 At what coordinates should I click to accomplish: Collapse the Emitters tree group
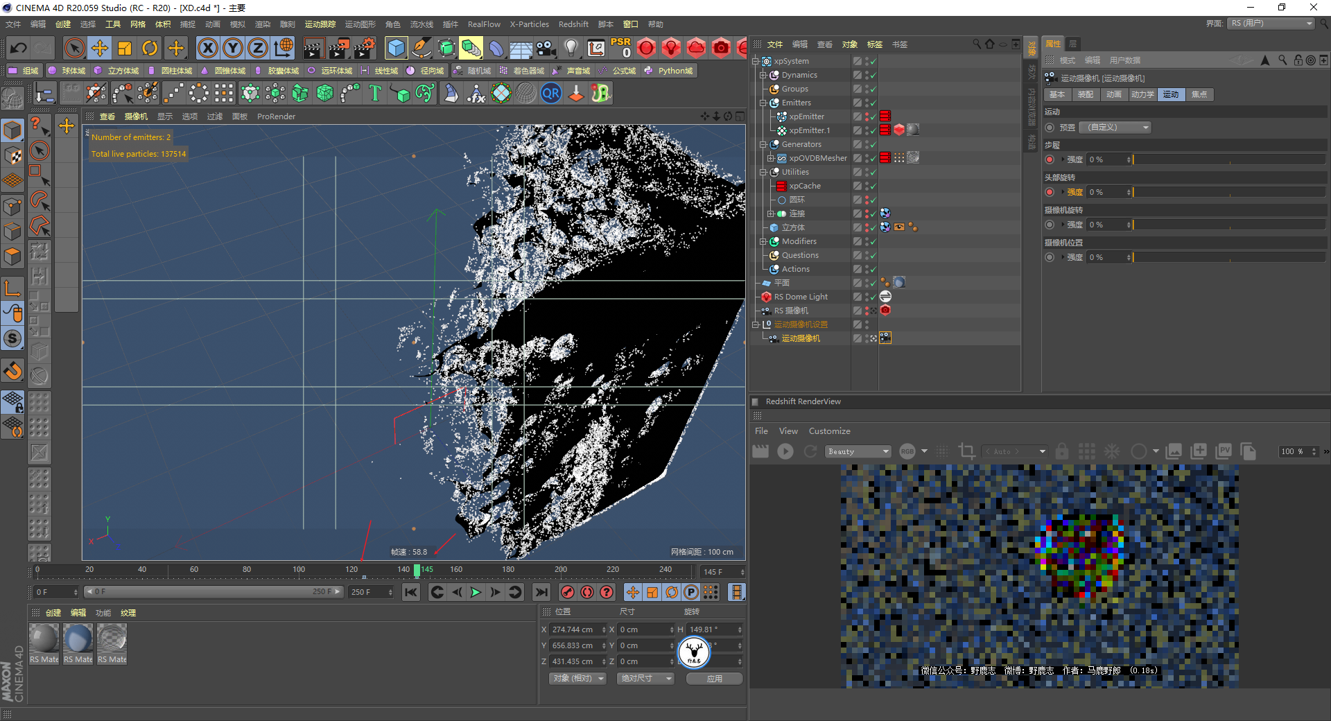763,103
